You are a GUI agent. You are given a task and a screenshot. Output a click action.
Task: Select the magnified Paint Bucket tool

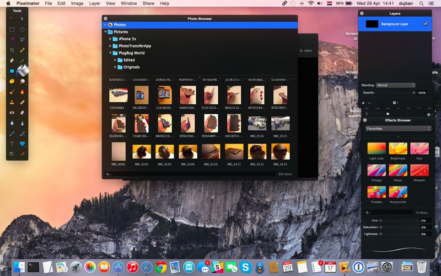point(23,70)
